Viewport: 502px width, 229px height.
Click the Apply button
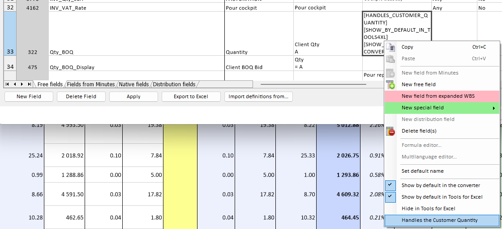click(133, 96)
